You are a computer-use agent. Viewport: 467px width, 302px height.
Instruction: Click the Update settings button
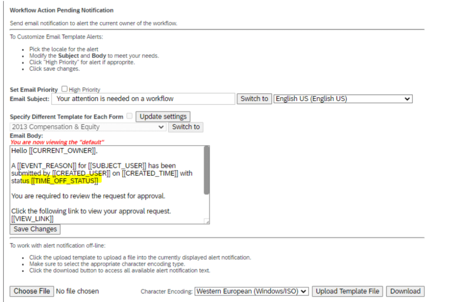point(163,116)
